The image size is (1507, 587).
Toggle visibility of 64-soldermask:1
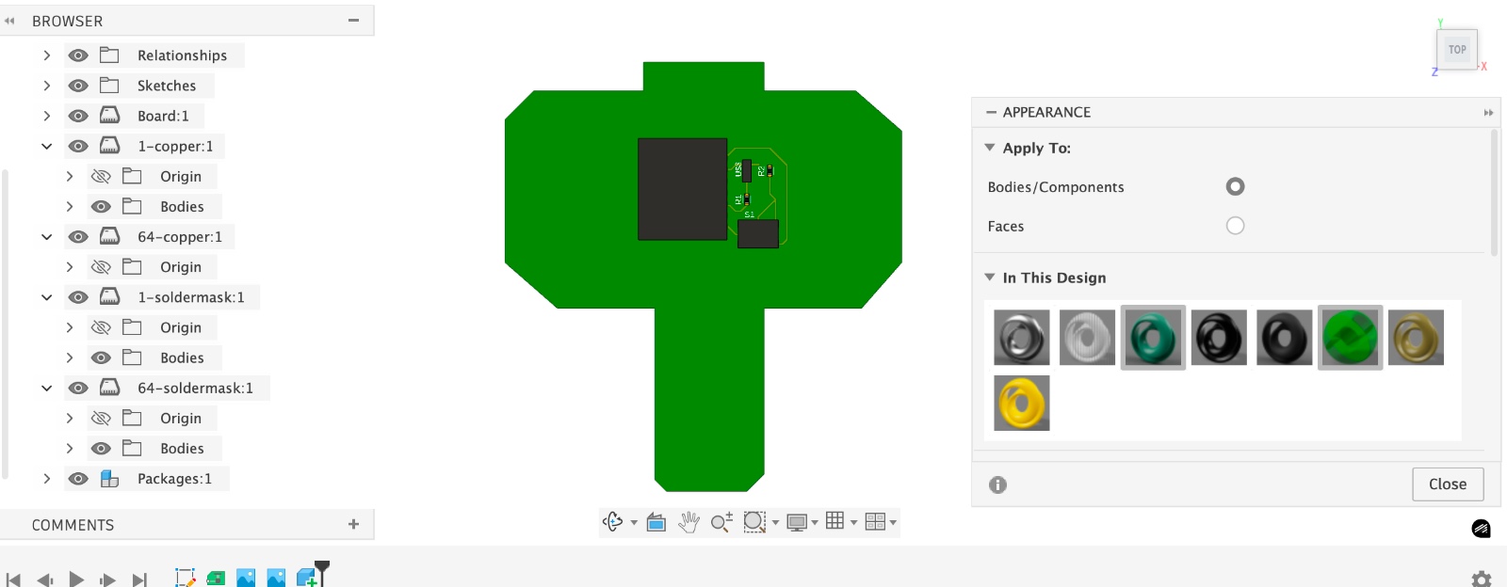[x=78, y=388]
